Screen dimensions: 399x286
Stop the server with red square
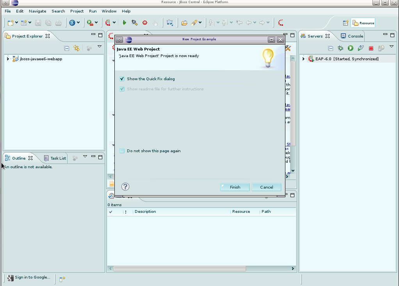[x=371, y=48]
